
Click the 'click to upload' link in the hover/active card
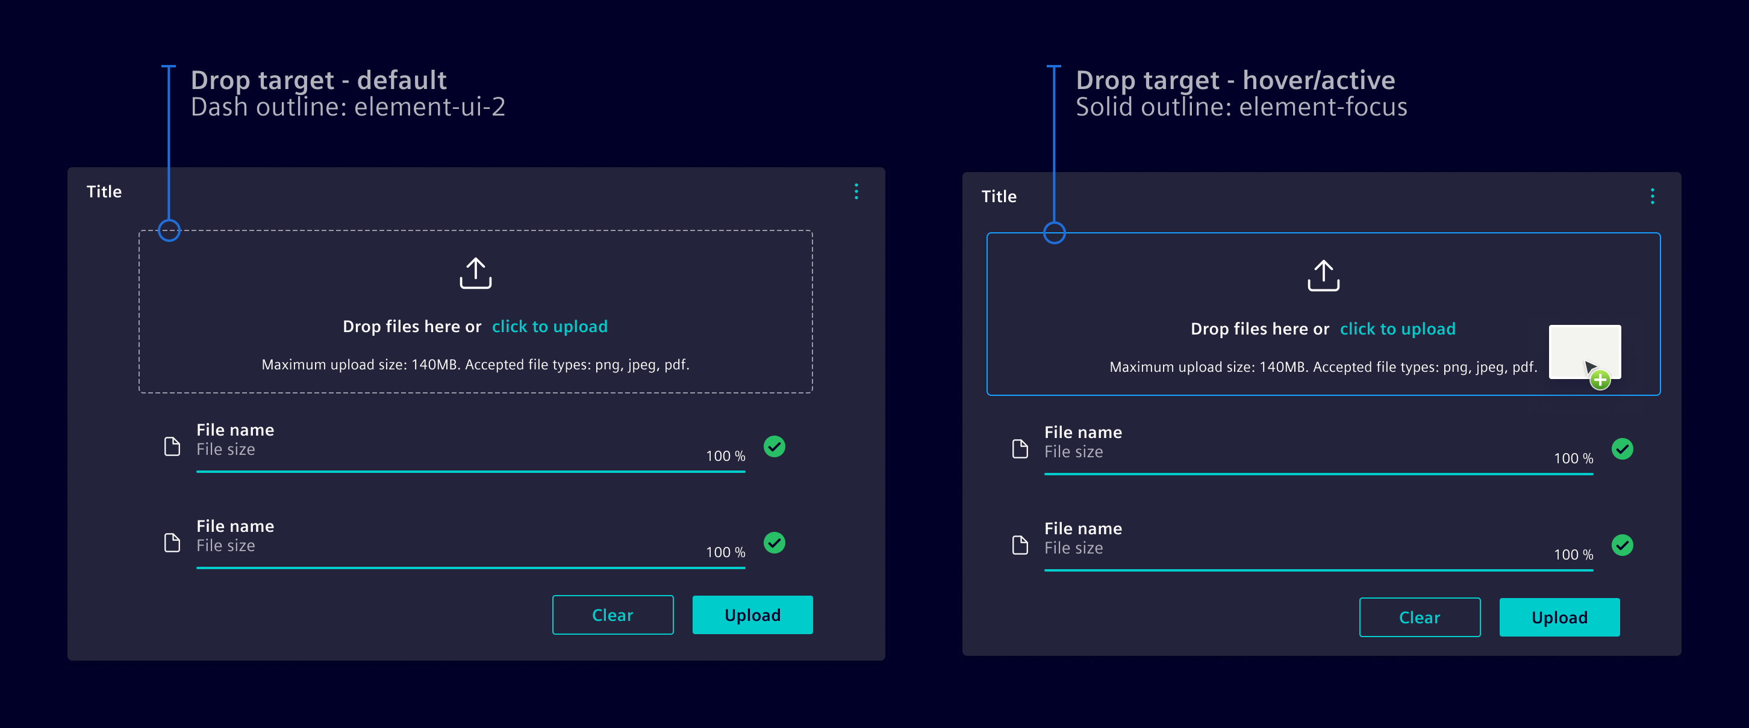(1397, 329)
